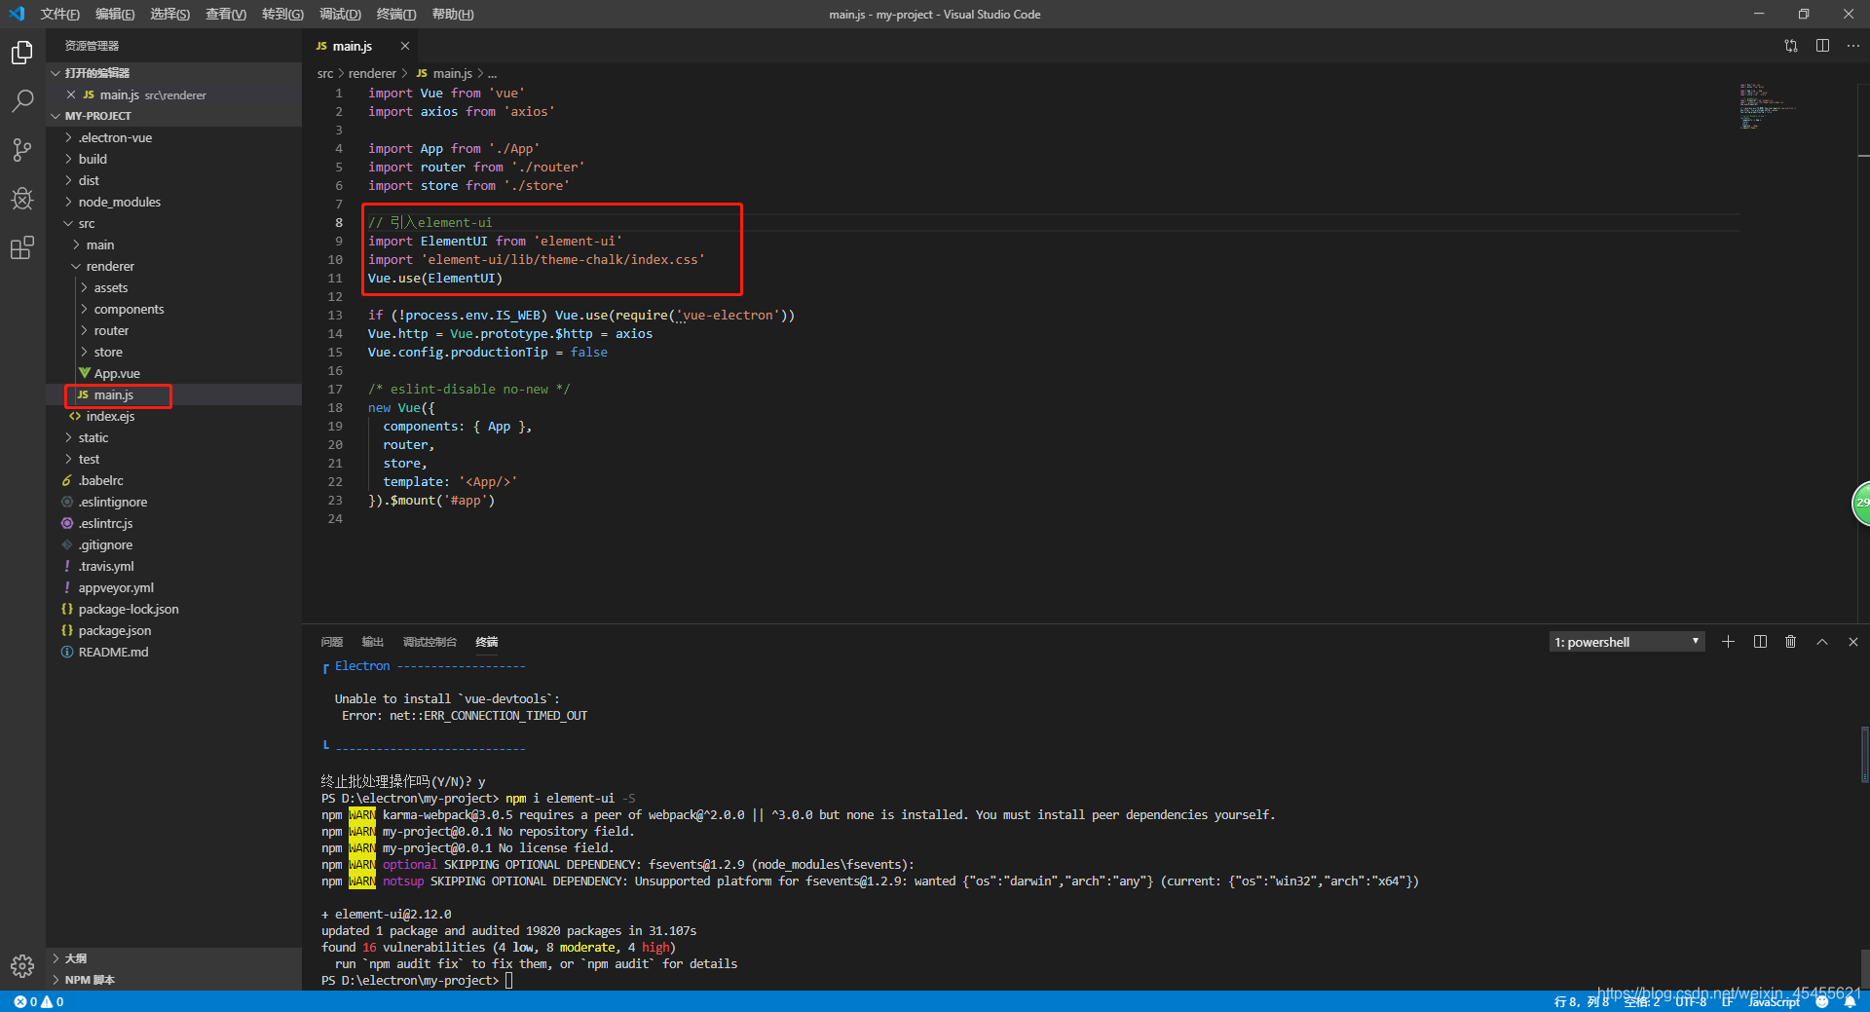Create a new terminal with plus icon

1728,641
